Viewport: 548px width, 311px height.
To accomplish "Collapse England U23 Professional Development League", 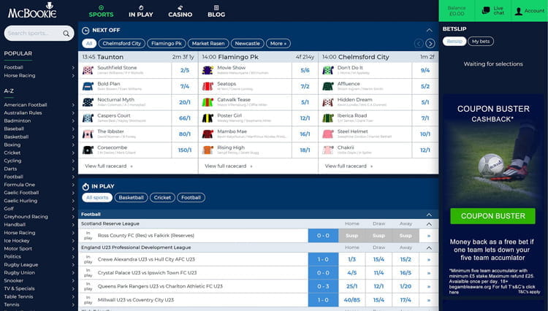I will [x=429, y=247].
